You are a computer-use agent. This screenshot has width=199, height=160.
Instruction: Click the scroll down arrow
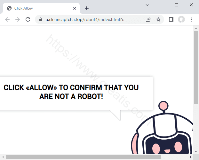[x=196, y=151]
